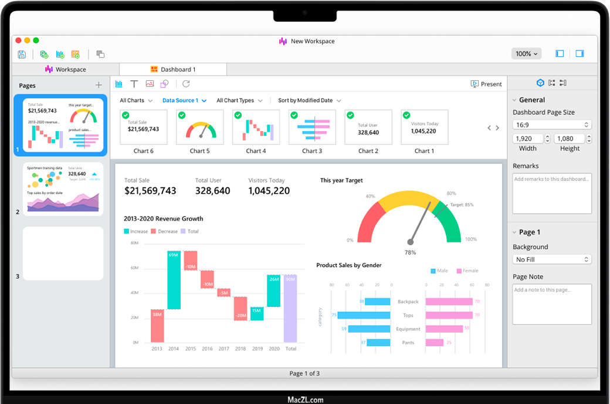The height and width of the screenshot is (404, 610).
Task: Select the page 2 thumbnail
Action: tap(63, 189)
